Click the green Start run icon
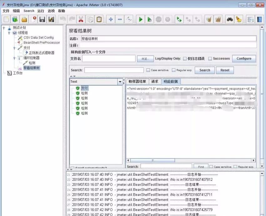Screen dimensions: 266x216 click(x=141, y=19)
